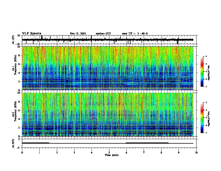This screenshot has height=171, width=221.
Task: Click the time axis end tick label "10"
Action: (196, 153)
